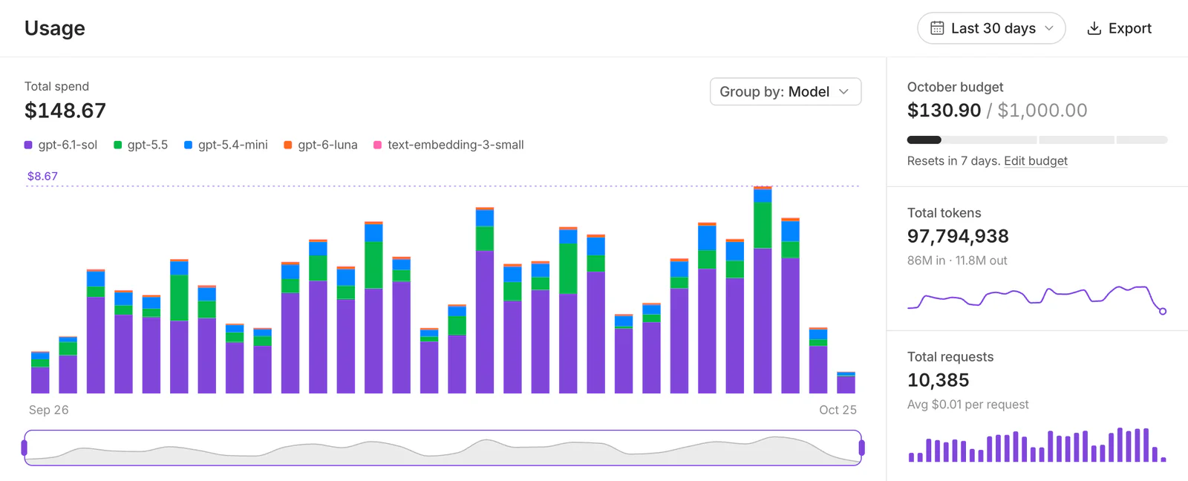Click the gpt-5.5 legend label

[148, 145]
